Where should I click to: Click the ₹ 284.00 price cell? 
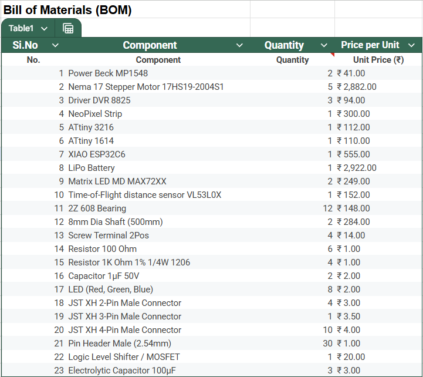click(x=378, y=222)
